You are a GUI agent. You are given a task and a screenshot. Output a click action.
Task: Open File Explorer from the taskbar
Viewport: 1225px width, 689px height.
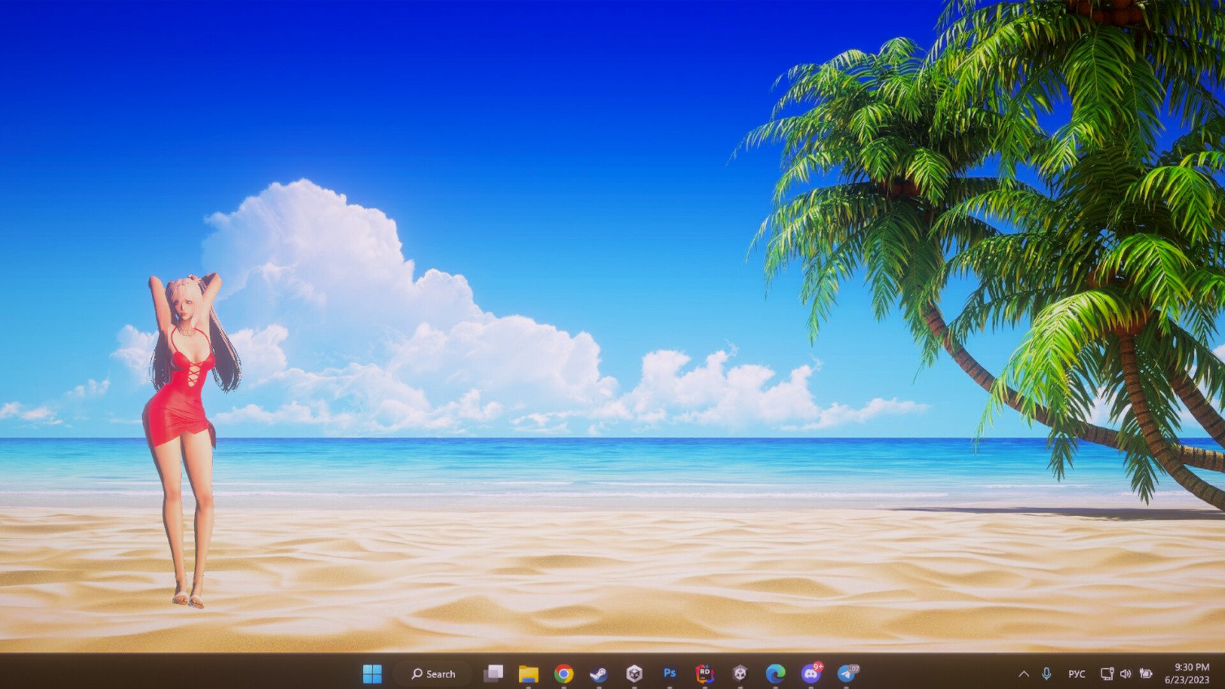(x=528, y=674)
